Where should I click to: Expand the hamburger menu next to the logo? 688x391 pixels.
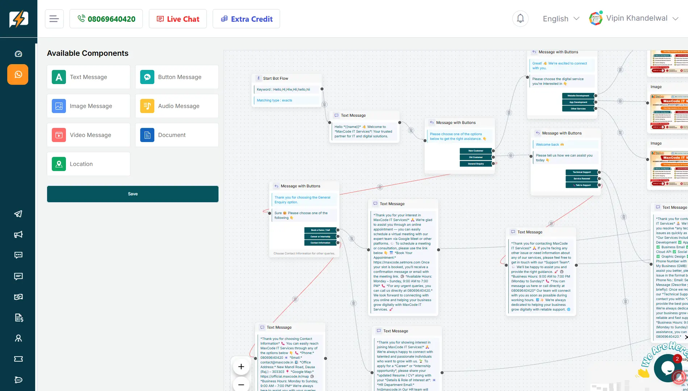[54, 18]
